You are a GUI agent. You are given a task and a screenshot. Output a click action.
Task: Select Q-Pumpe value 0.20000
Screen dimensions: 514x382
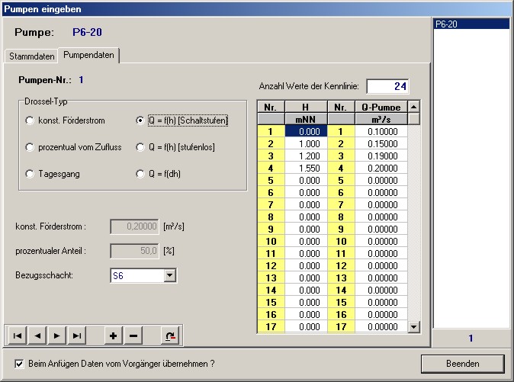[381, 168]
